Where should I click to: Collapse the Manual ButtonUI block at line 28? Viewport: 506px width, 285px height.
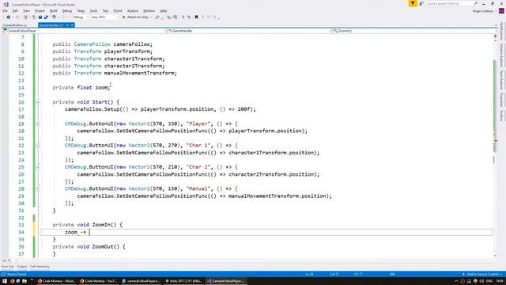[38, 188]
